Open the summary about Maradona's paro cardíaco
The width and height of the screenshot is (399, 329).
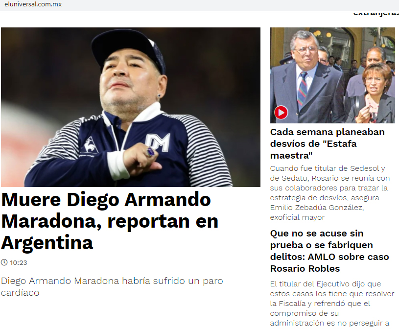[x=112, y=287]
